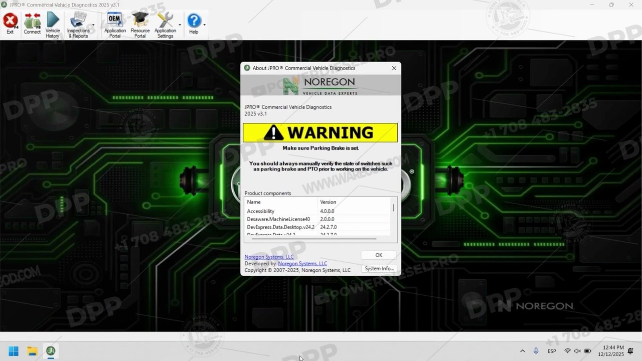This screenshot has width=642, height=361.
Task: Expand the Application Settings dropdown arrow
Action: [x=180, y=25]
